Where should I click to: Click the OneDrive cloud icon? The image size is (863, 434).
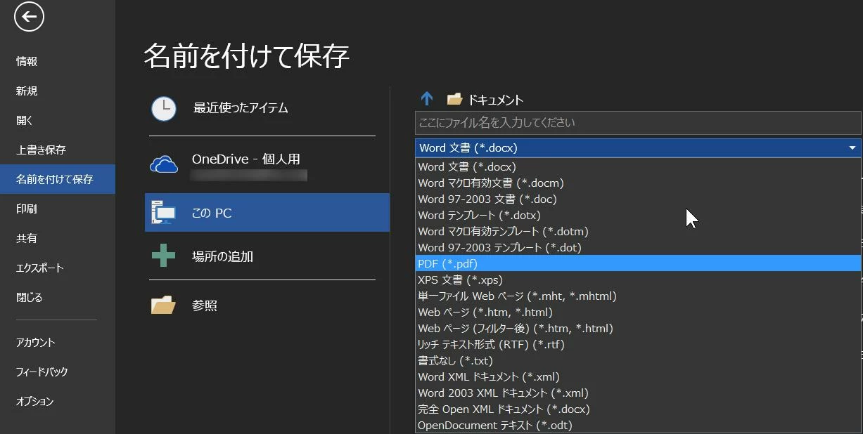pyautogui.click(x=164, y=164)
